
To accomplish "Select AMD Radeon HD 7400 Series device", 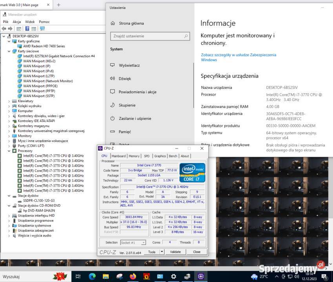I will point(44,46).
